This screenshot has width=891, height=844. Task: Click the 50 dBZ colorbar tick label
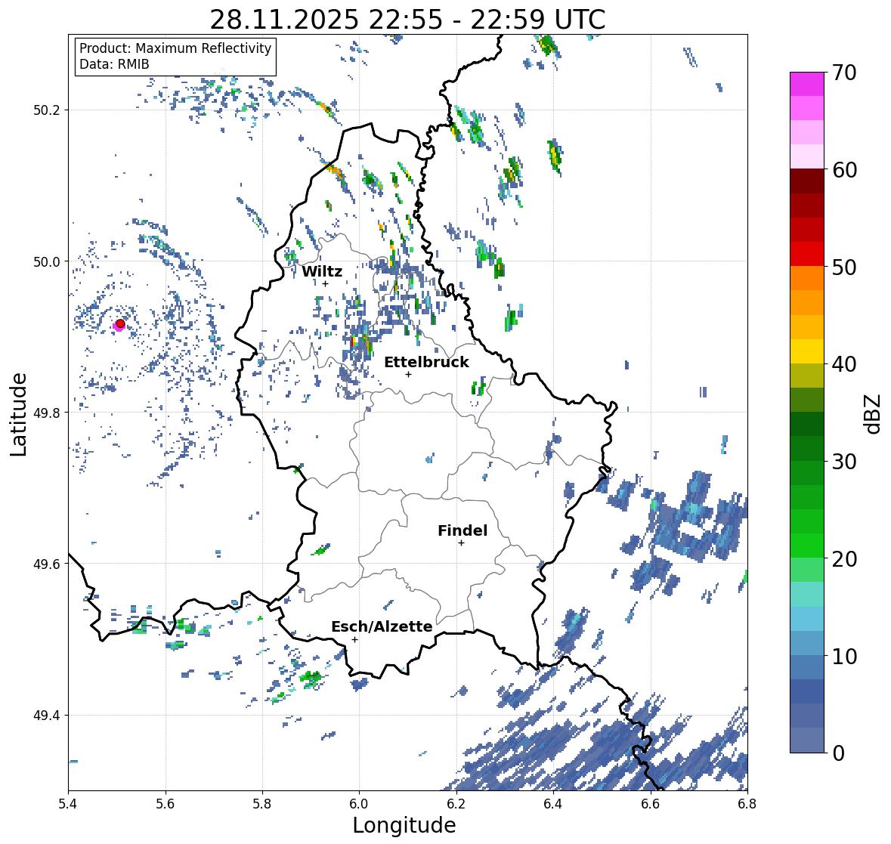(x=844, y=267)
